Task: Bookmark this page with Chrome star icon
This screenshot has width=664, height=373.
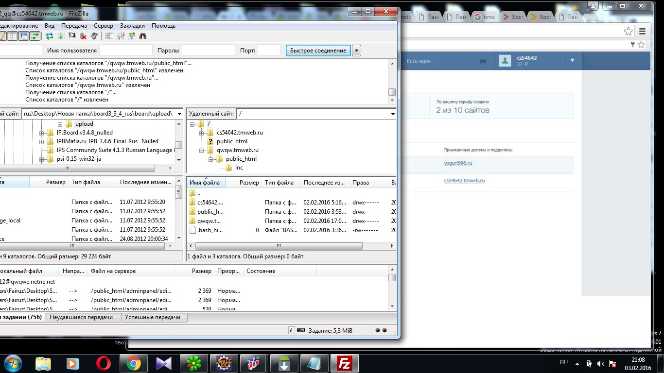Action: coord(629,32)
